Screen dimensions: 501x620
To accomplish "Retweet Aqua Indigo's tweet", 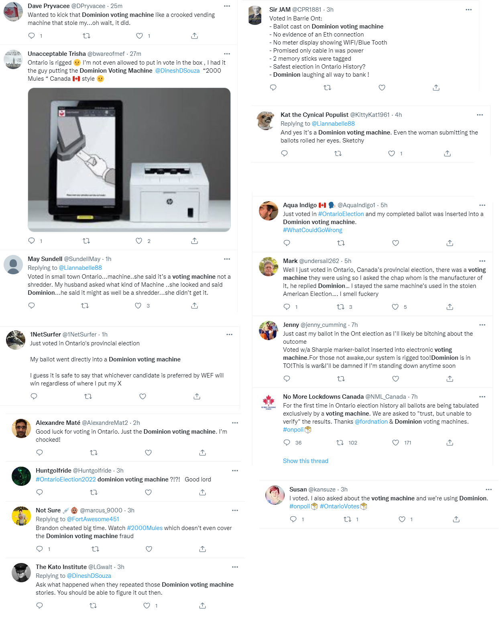I will coord(341,243).
